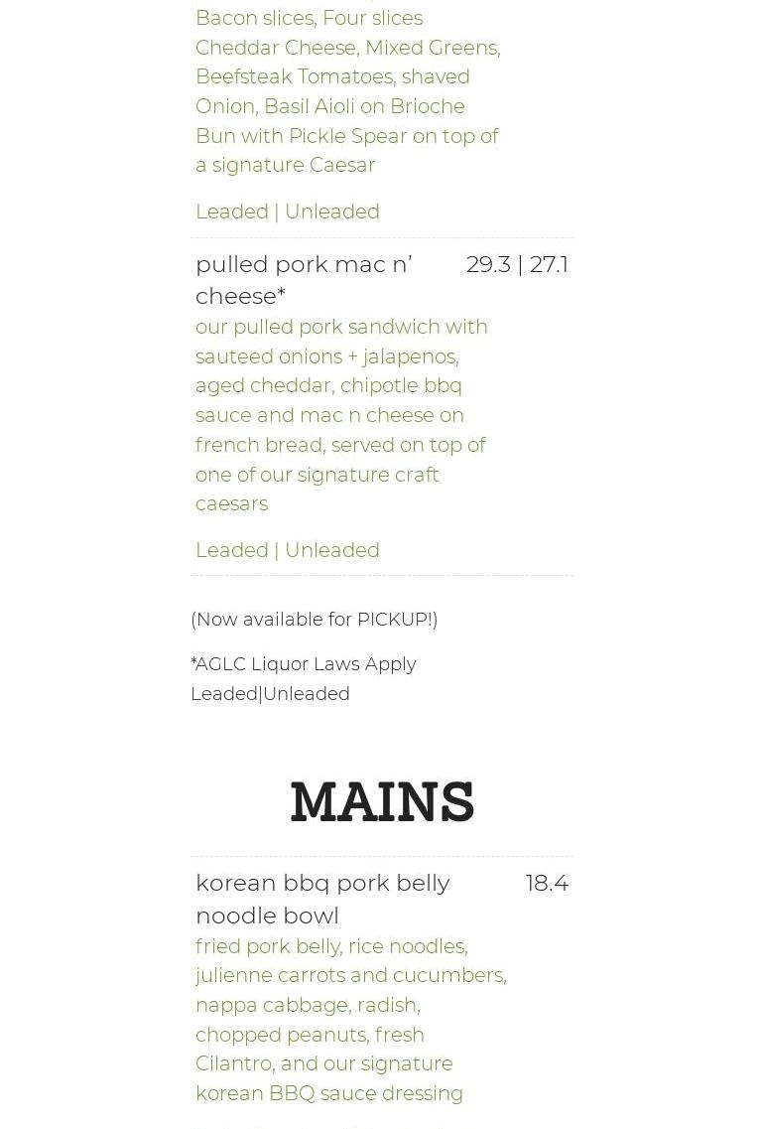Image resolution: width=764 pixels, height=1129 pixels.
Task: Click the fried pork belly description text
Action: (351, 1020)
